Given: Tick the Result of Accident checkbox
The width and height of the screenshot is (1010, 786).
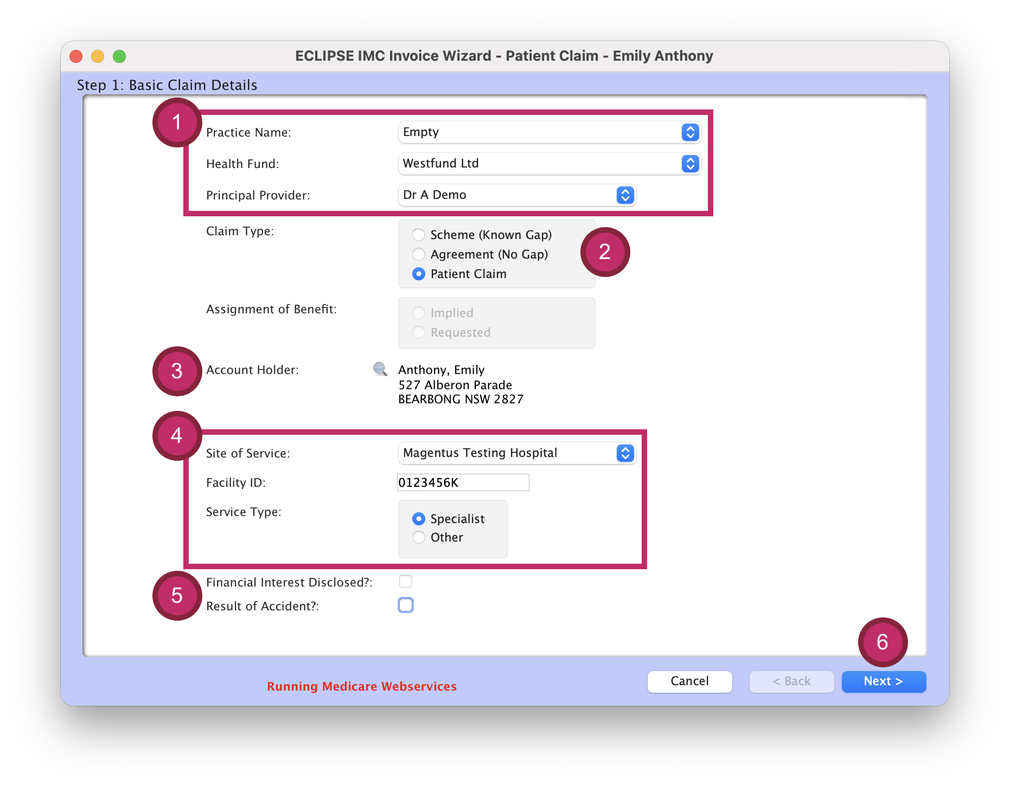Looking at the screenshot, I should click(x=406, y=605).
